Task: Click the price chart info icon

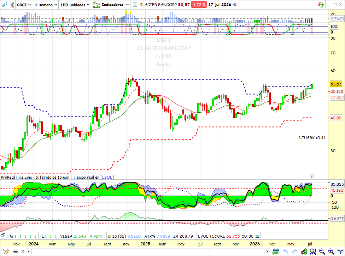Action: 311,176
